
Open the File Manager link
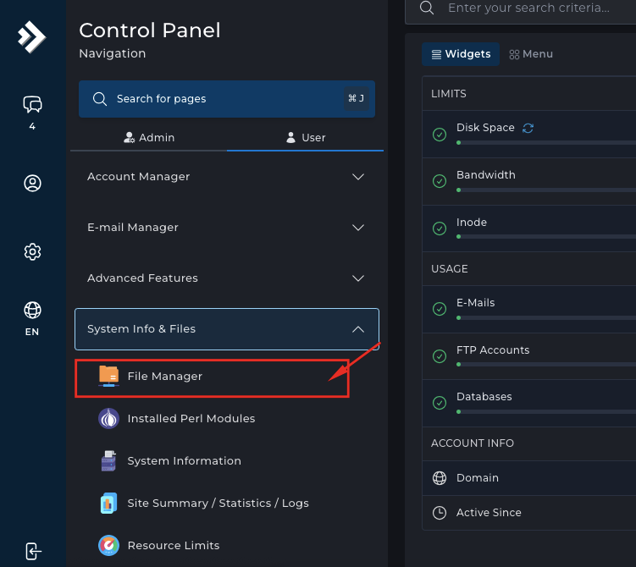[164, 377]
